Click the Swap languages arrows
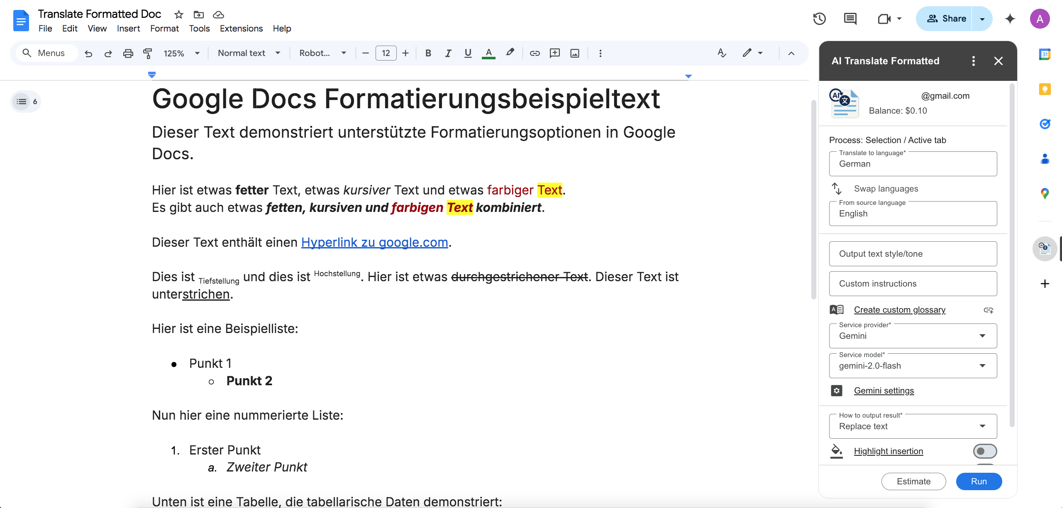1062x508 pixels. click(836, 189)
